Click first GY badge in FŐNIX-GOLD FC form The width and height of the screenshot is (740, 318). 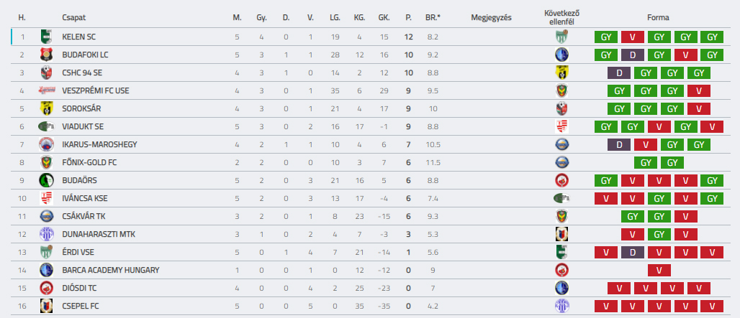[646, 163]
